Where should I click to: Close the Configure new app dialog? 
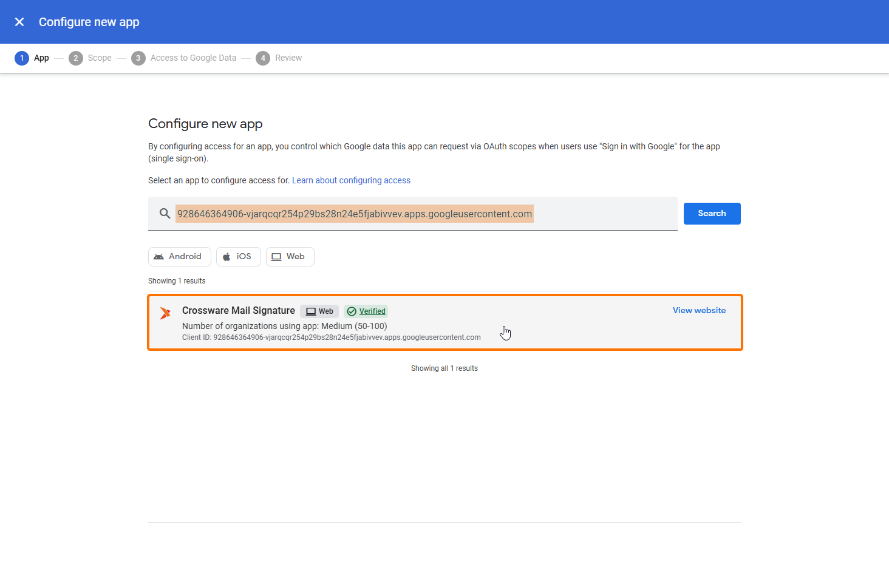coord(19,22)
